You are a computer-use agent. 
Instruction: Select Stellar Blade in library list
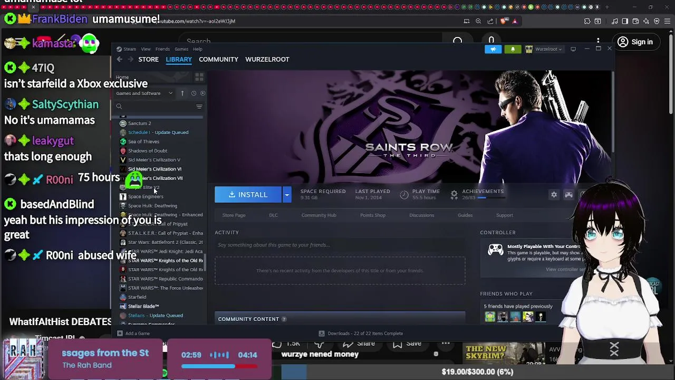point(143,306)
